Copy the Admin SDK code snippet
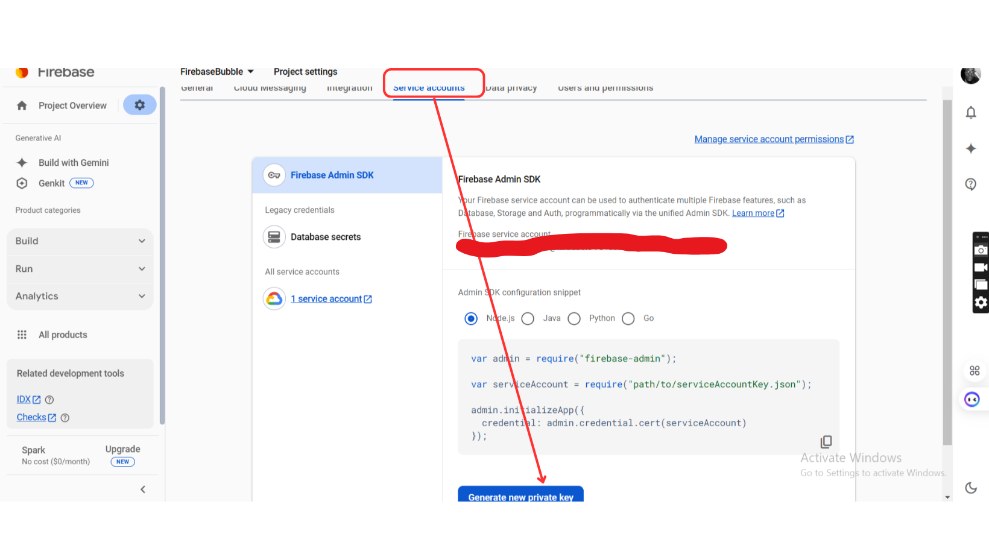The height and width of the screenshot is (557, 989). point(826,442)
